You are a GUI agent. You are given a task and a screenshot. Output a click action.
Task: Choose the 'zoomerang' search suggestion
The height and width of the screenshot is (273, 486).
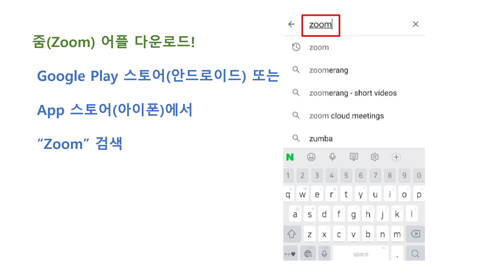point(329,70)
